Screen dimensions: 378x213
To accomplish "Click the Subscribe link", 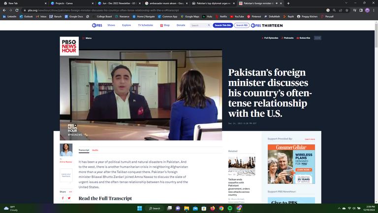I will point(303,38).
